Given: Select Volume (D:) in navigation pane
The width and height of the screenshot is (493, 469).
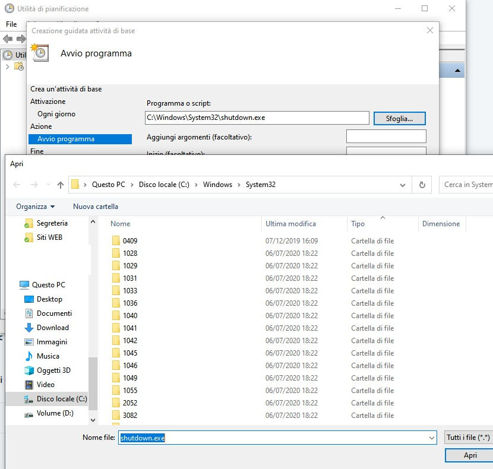Looking at the screenshot, I should click(x=49, y=413).
